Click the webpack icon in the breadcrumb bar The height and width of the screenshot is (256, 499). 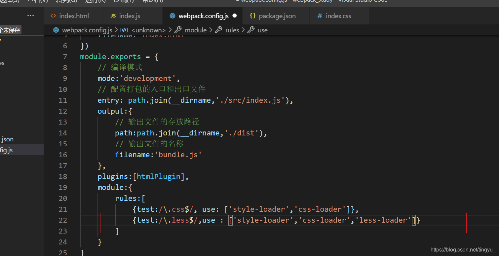coord(56,30)
